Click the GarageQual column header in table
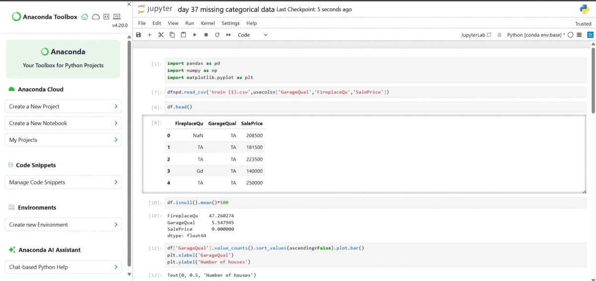 click(x=222, y=123)
